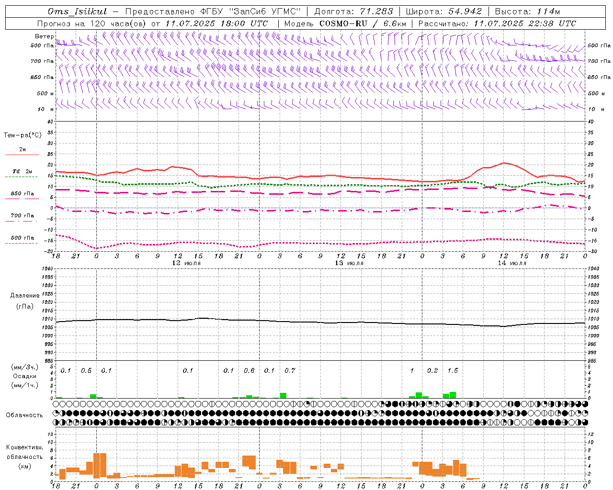
Task: Click the '14 июля' date label
Action: (x=512, y=263)
